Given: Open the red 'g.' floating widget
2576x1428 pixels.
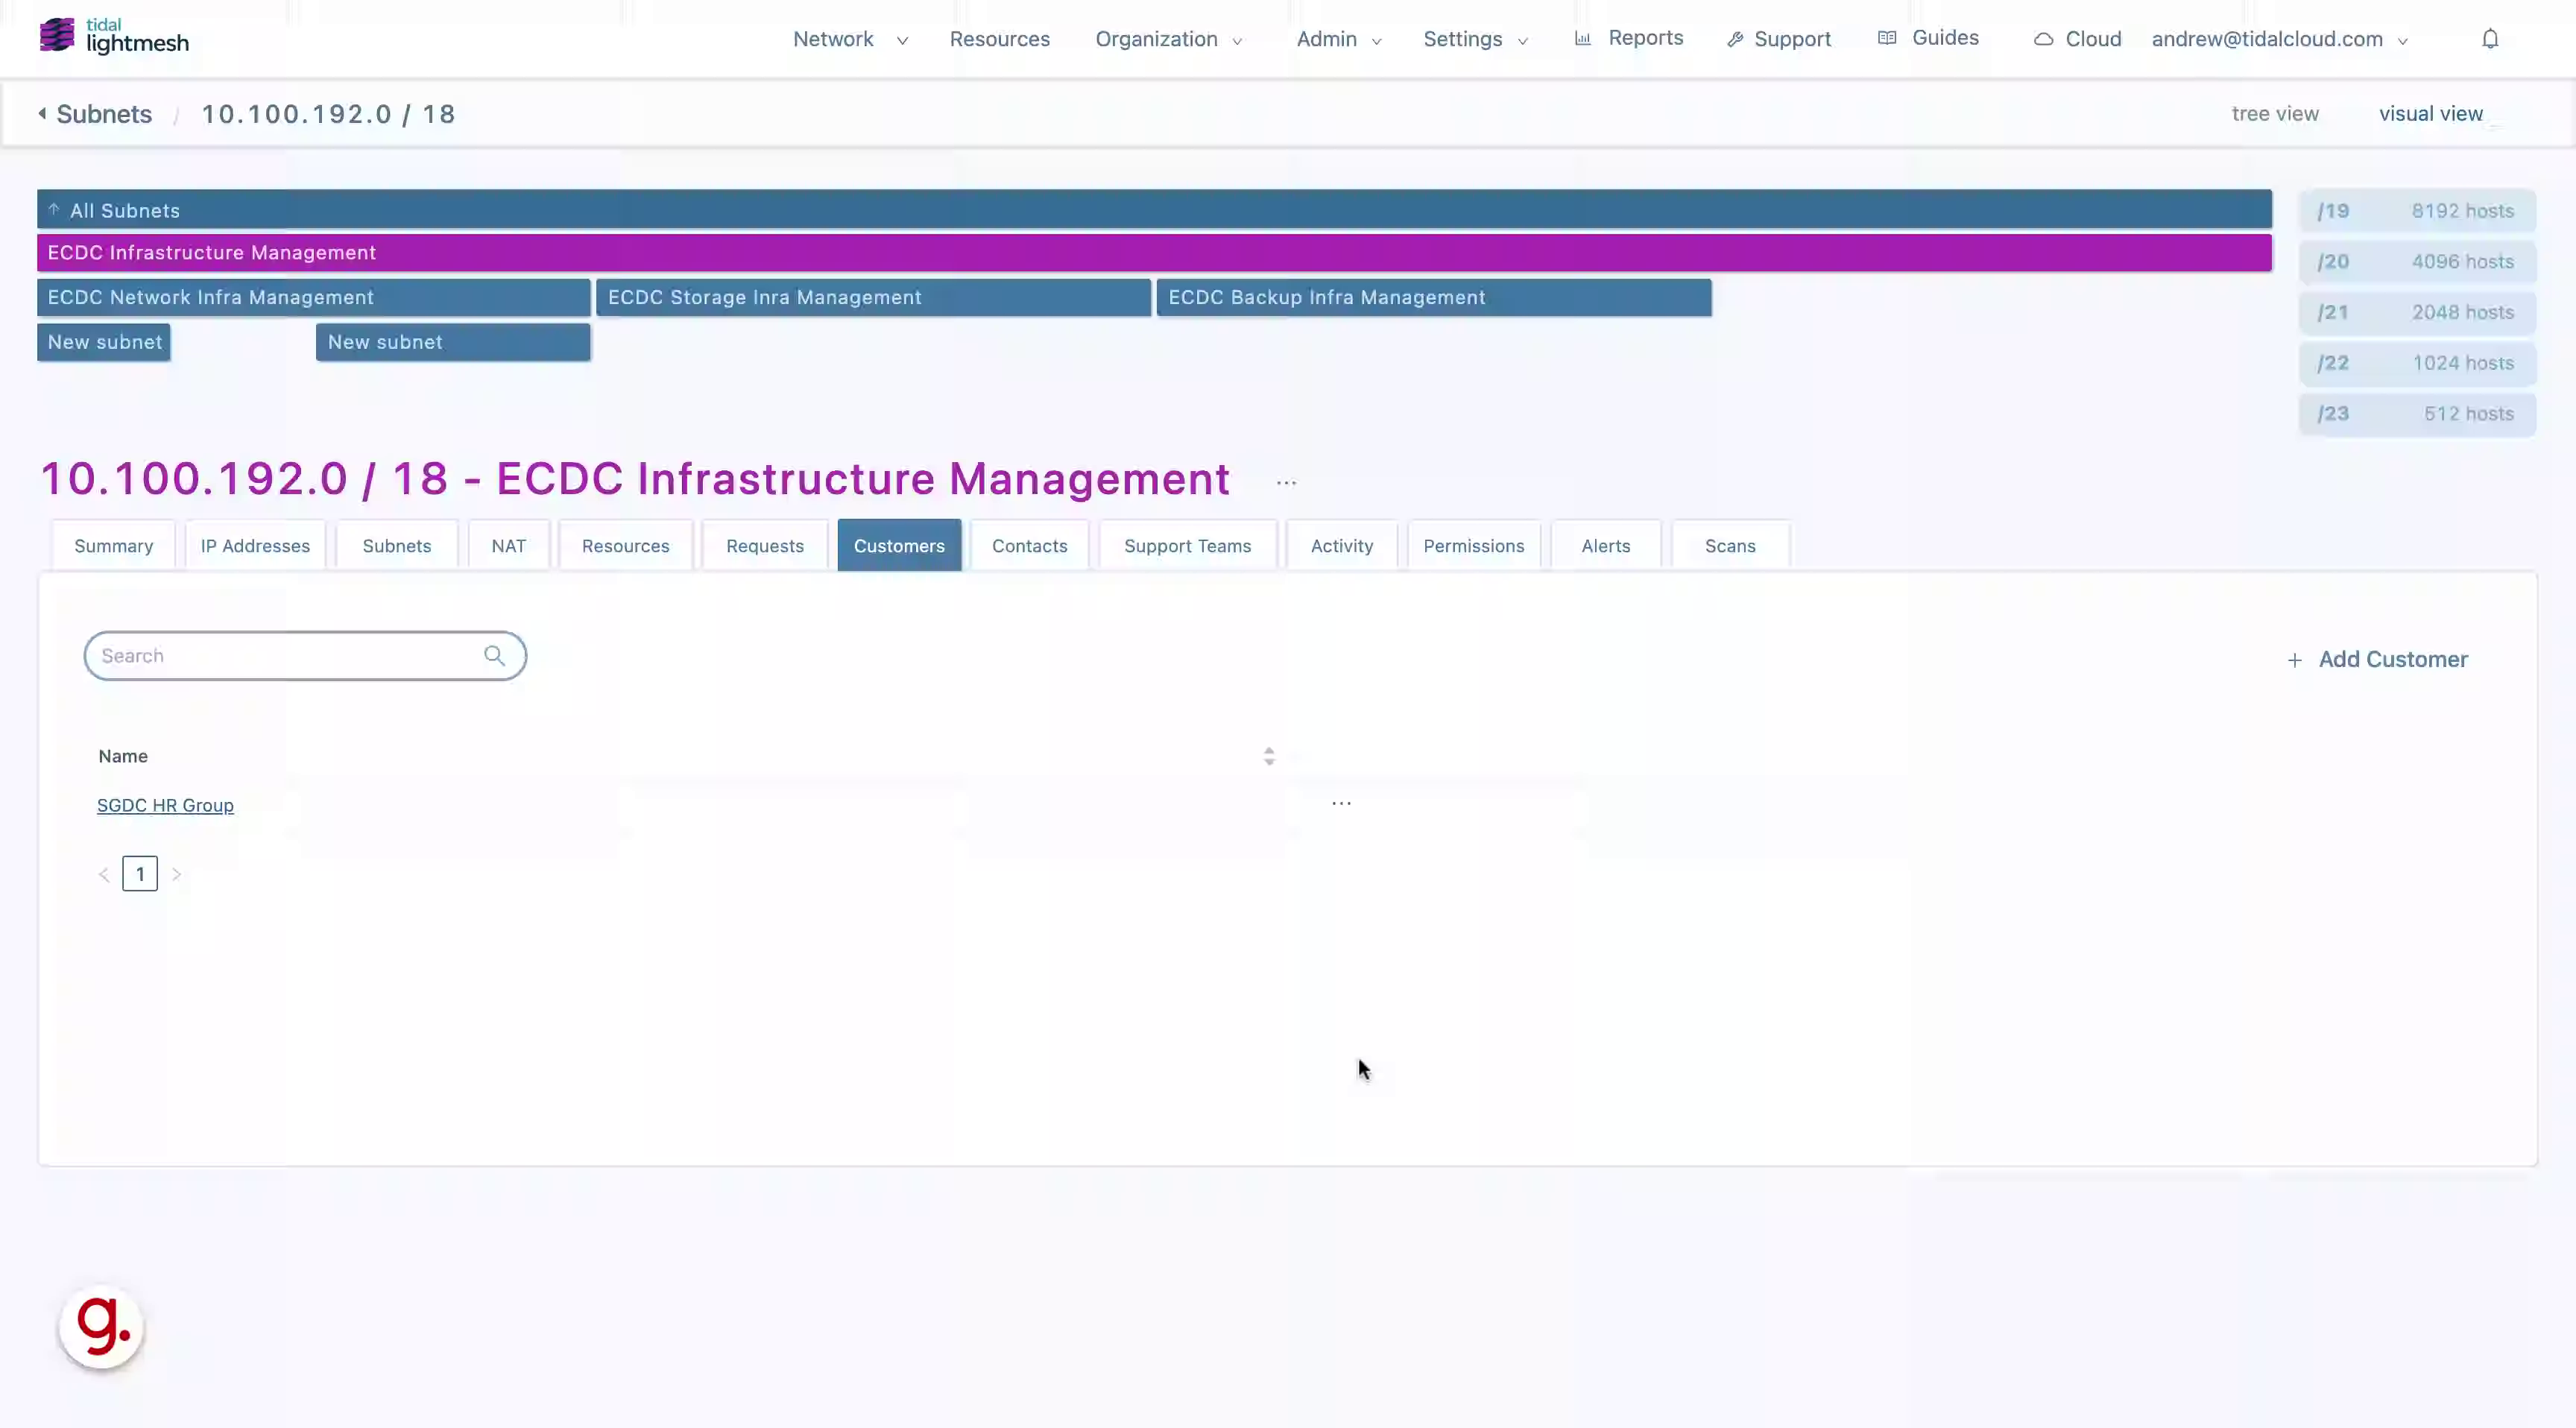Looking at the screenshot, I should [x=102, y=1326].
